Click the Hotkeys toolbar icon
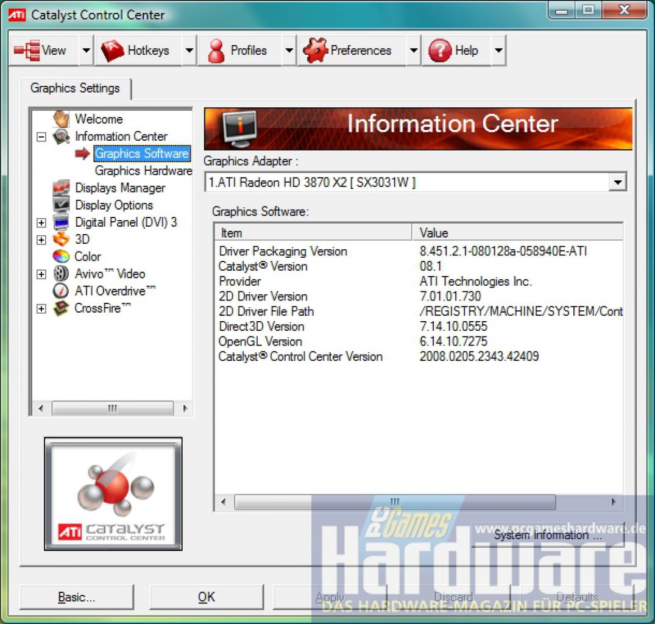 pos(112,51)
